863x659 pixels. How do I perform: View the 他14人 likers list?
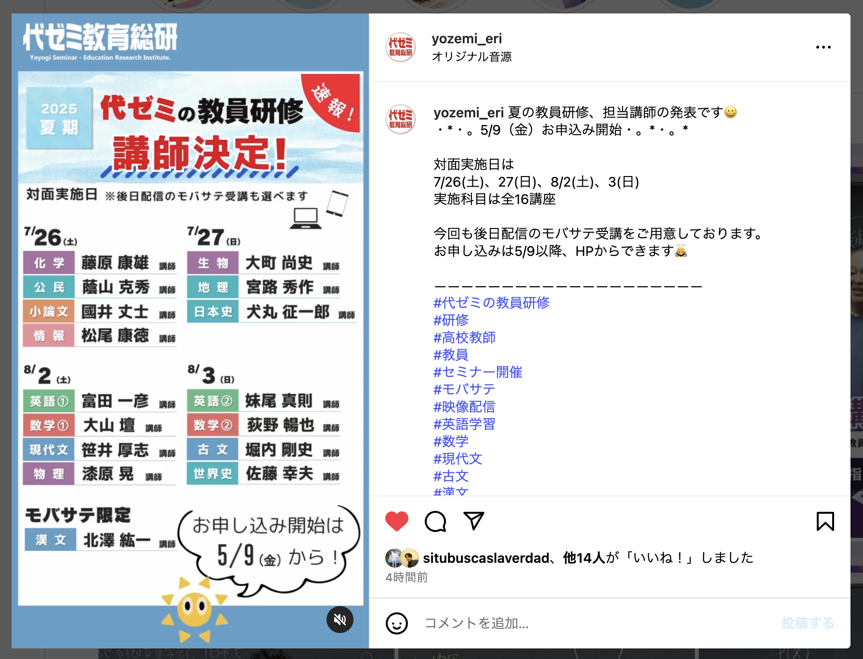584,558
